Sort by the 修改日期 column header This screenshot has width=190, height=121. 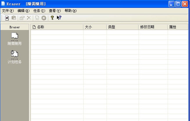pyautogui.click(x=153, y=27)
